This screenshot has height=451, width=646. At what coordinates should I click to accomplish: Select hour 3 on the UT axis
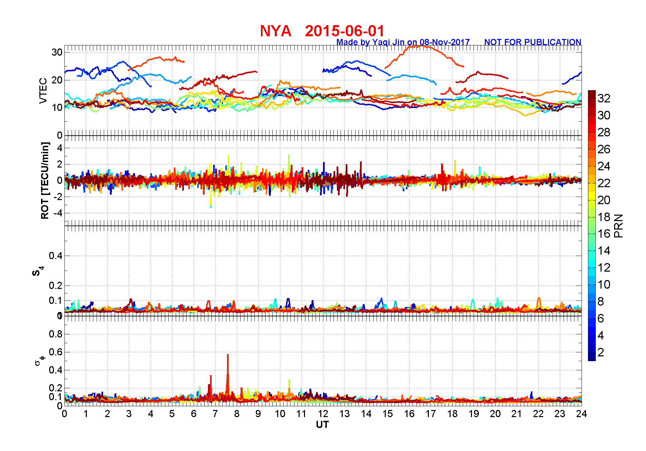(129, 414)
